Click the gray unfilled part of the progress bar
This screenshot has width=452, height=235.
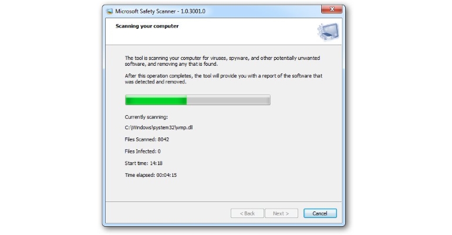pos(228,100)
